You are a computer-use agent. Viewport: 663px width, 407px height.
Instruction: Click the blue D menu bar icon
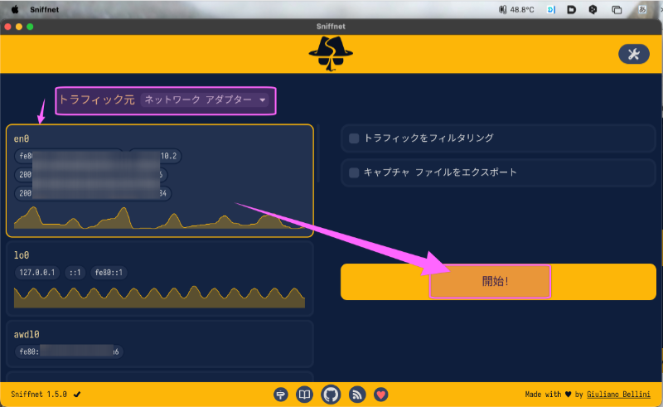tap(551, 9)
